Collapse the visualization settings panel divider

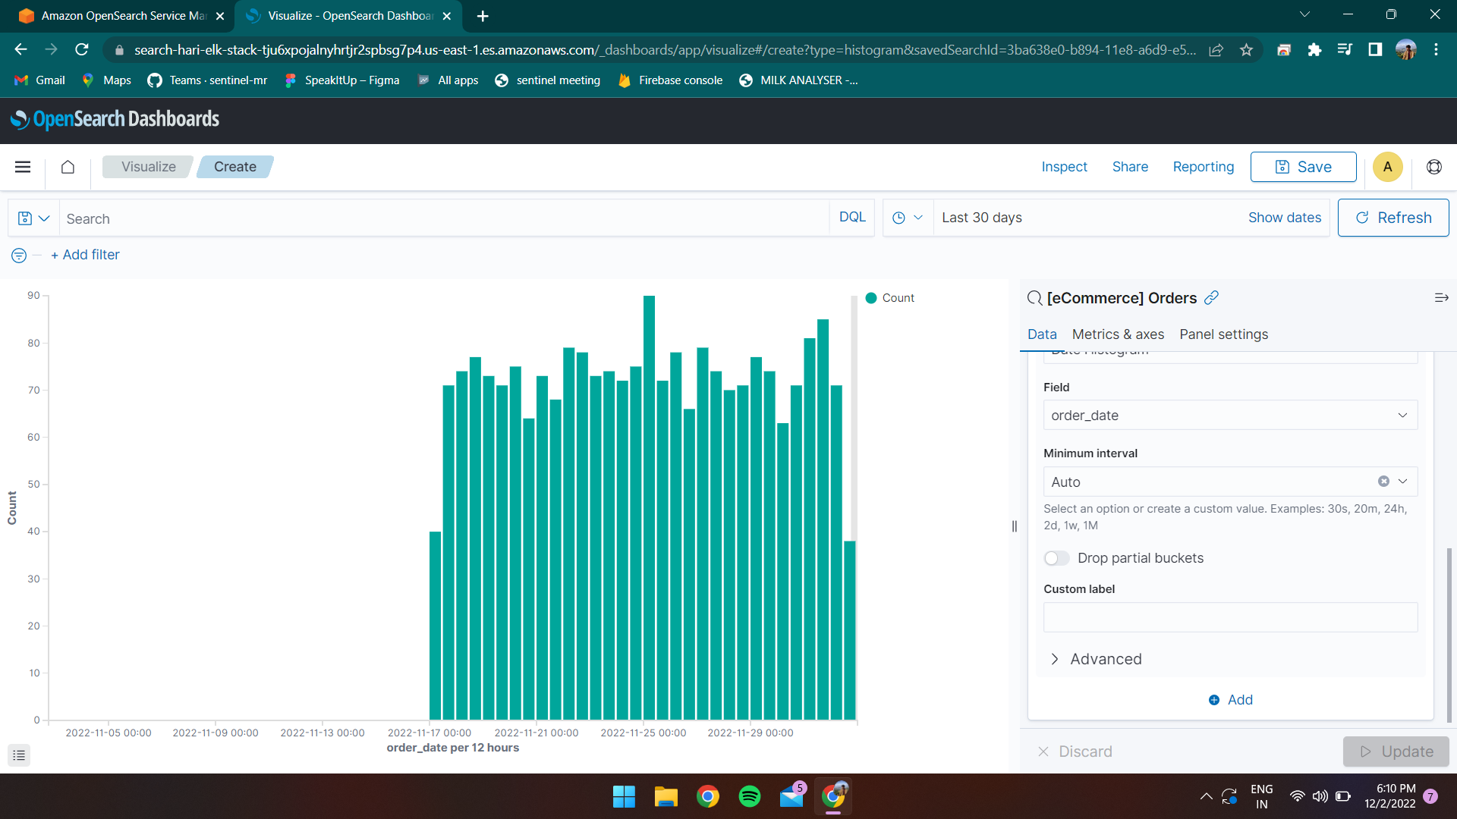coord(1015,526)
